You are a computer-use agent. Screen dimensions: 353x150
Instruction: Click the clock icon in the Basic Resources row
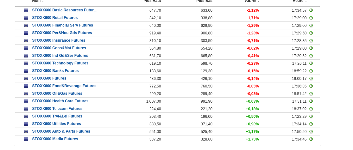click(x=311, y=10)
